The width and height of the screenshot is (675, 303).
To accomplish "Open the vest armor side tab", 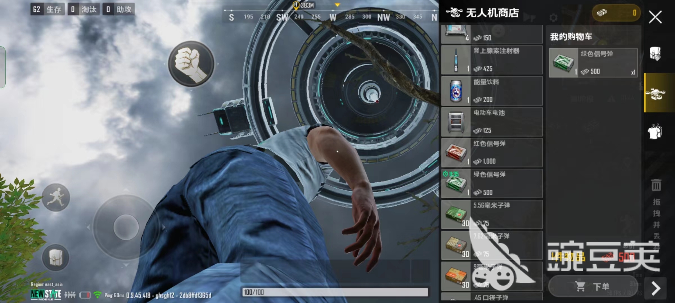I will point(656,54).
